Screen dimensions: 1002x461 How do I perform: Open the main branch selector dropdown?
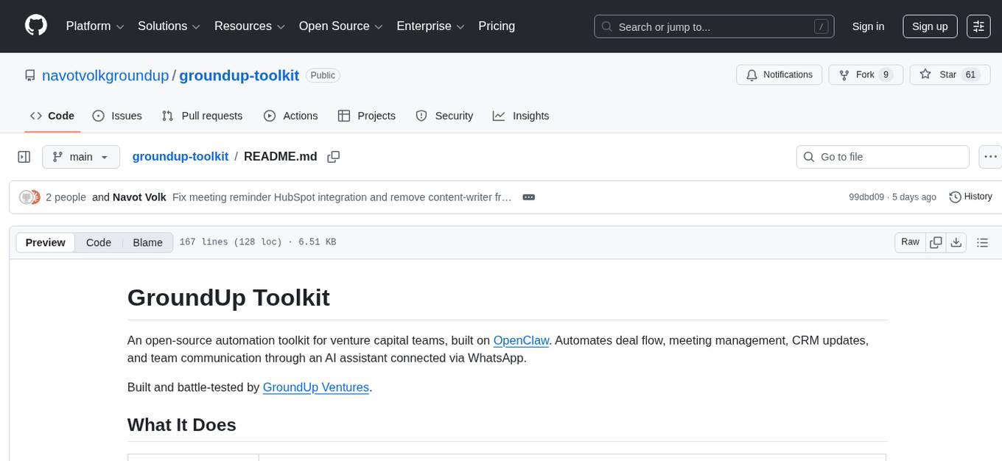81,157
